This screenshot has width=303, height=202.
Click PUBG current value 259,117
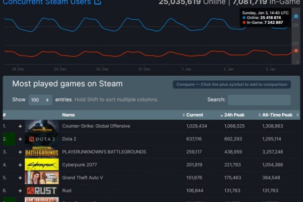coord(194,152)
